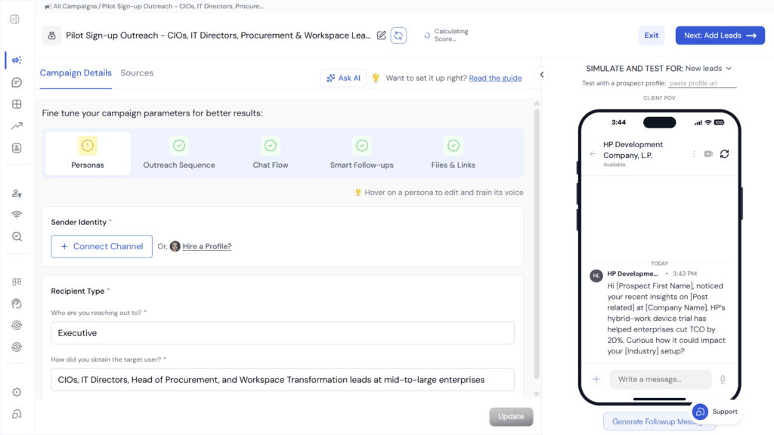
Task: Switch to the Sources tab
Action: coord(137,73)
